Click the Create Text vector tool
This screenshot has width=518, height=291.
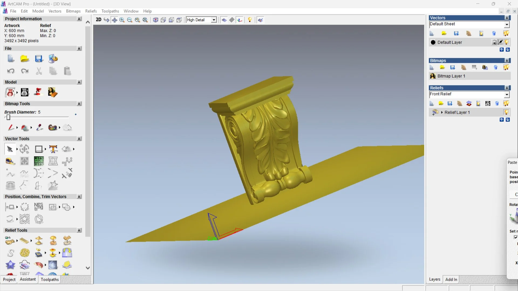[x=53, y=149]
